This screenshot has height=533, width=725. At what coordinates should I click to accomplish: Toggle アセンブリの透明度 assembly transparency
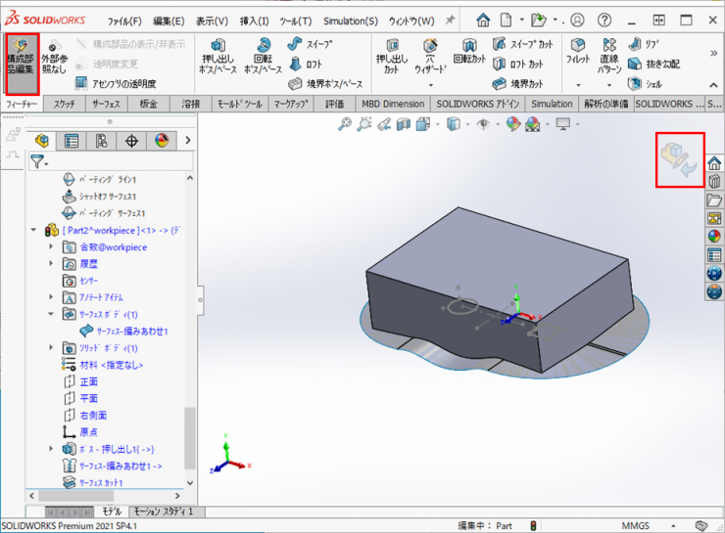click(115, 84)
